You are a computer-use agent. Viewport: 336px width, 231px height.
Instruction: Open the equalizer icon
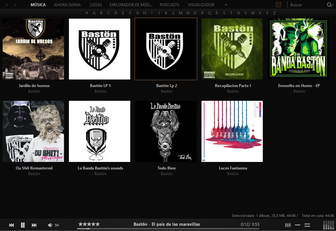point(288,225)
